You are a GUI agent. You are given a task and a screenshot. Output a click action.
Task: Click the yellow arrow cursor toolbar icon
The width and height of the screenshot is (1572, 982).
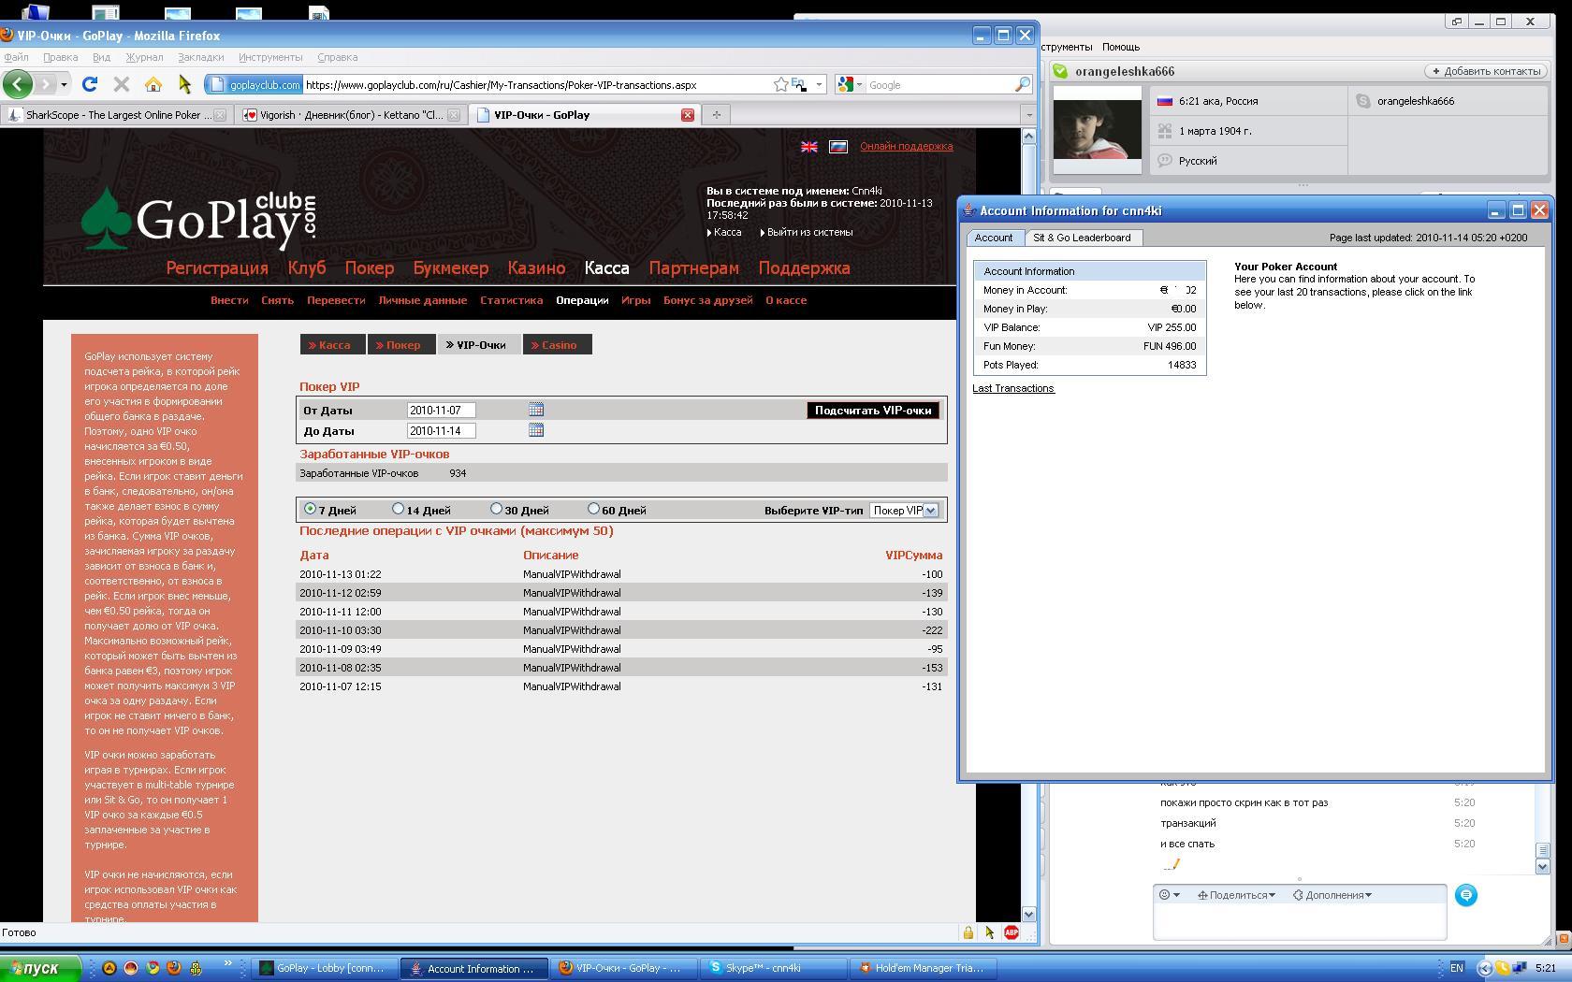tap(184, 84)
